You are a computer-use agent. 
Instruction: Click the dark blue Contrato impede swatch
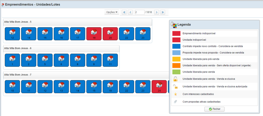coord(176,46)
